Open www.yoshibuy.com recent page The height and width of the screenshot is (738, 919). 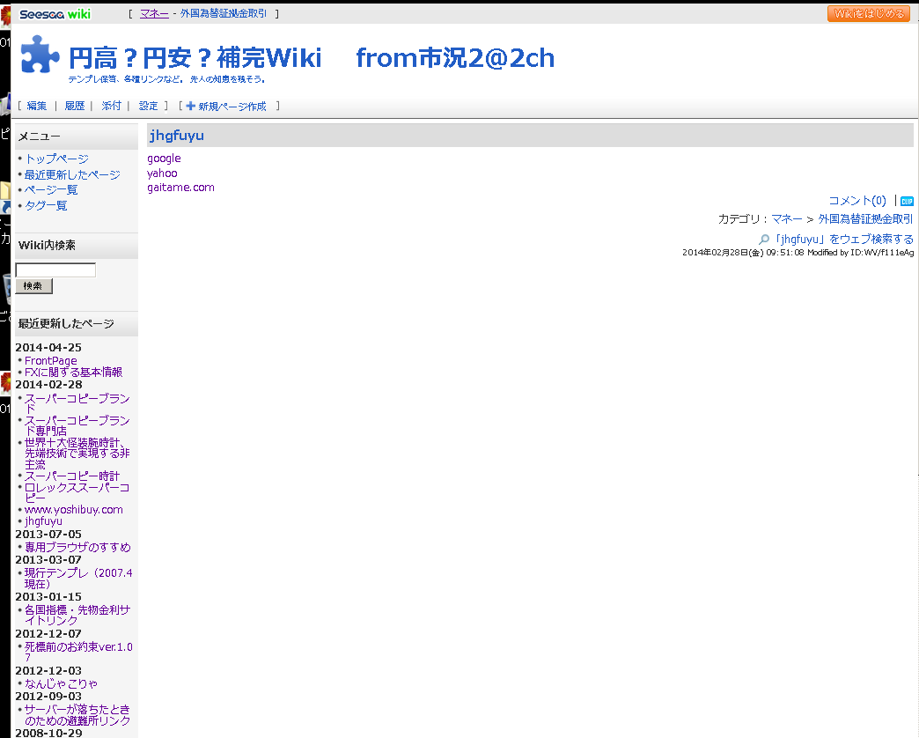(x=74, y=510)
